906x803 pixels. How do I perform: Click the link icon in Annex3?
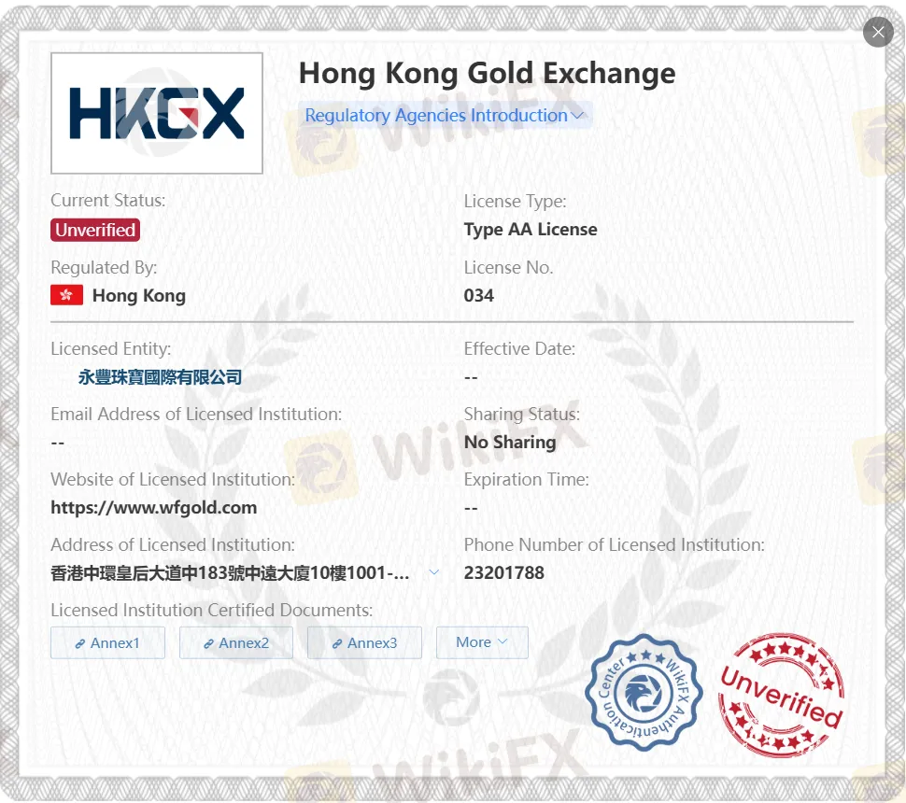tap(337, 643)
